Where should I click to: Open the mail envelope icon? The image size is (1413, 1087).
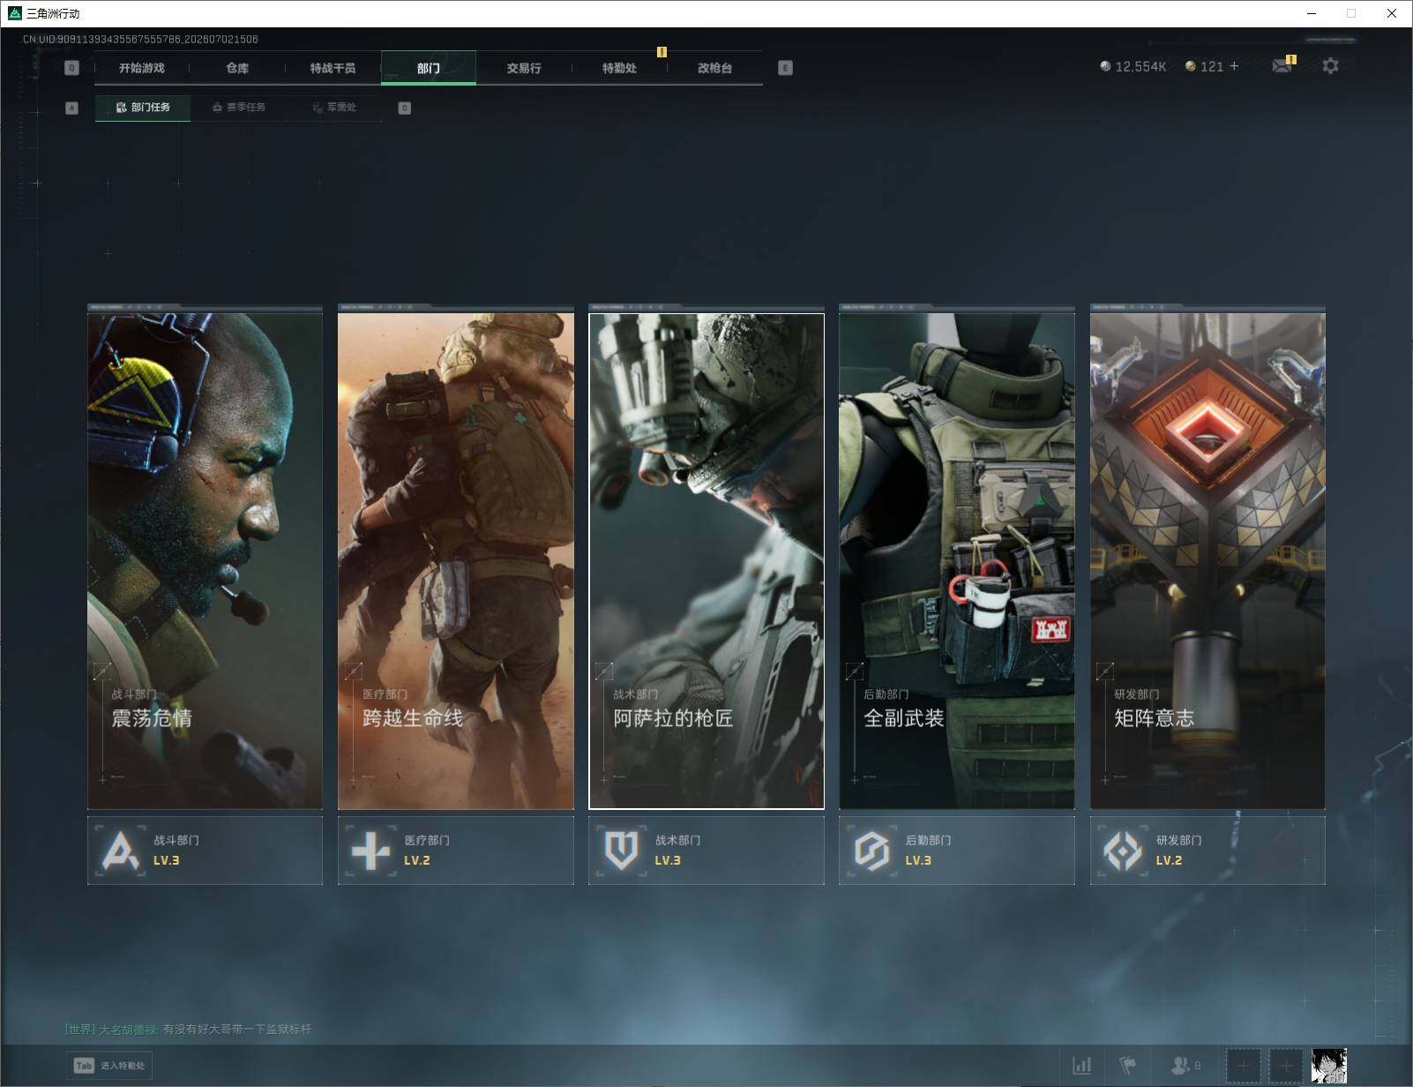point(1282,65)
